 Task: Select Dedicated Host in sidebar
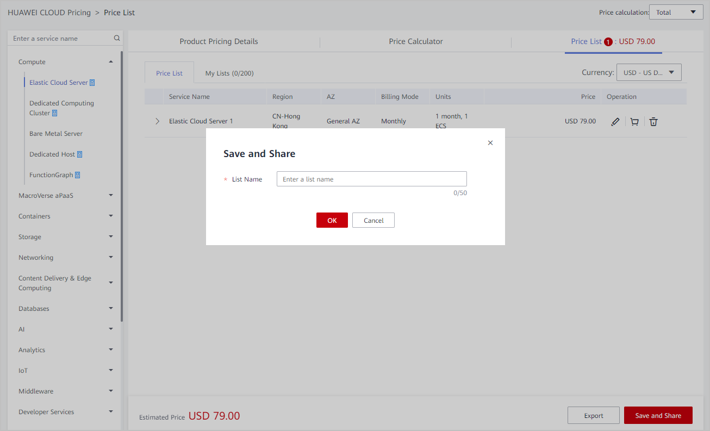click(52, 154)
